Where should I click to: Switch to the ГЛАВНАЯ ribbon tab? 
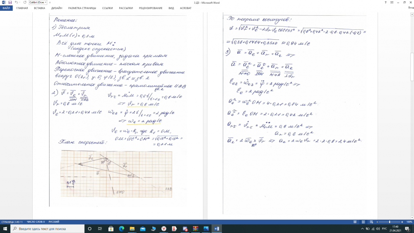click(22, 8)
